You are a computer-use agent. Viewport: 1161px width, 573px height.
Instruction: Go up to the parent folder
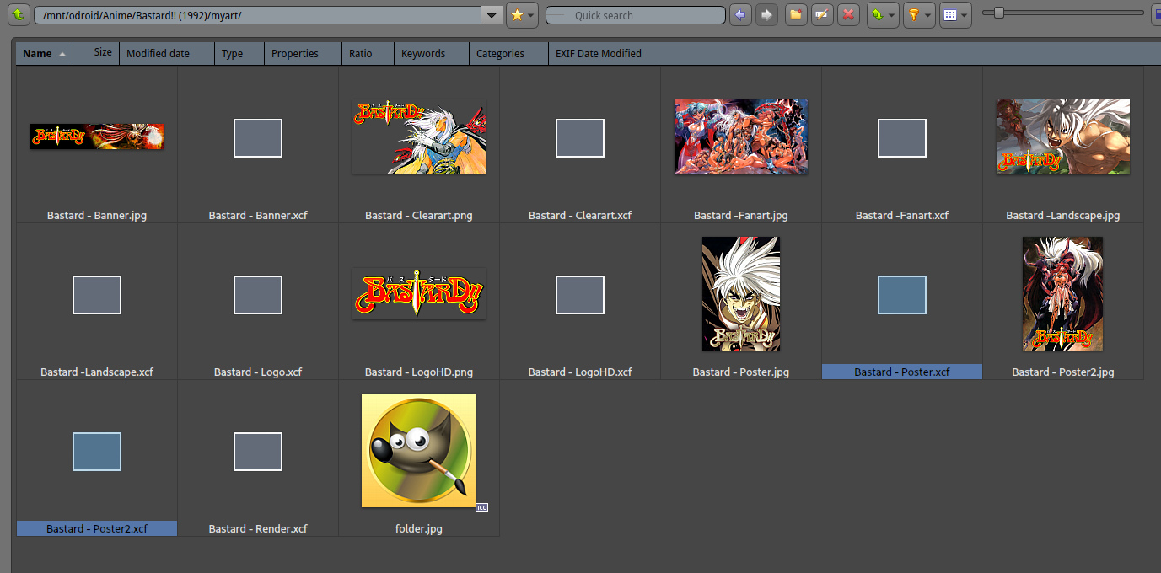click(19, 15)
